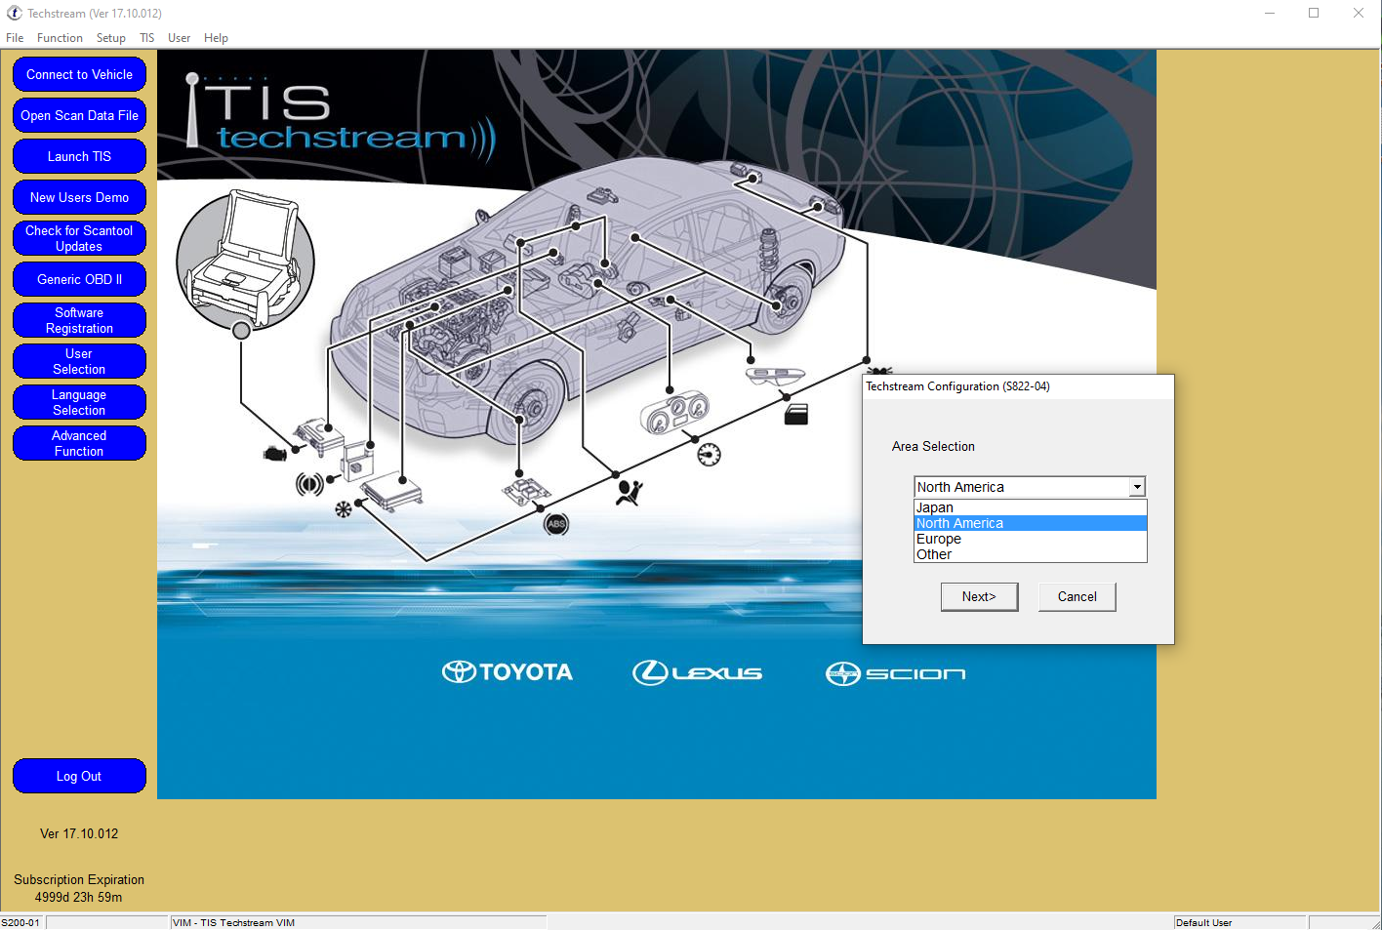Click the Next button in the configuration dialog
The image size is (1382, 930).
pos(979,596)
